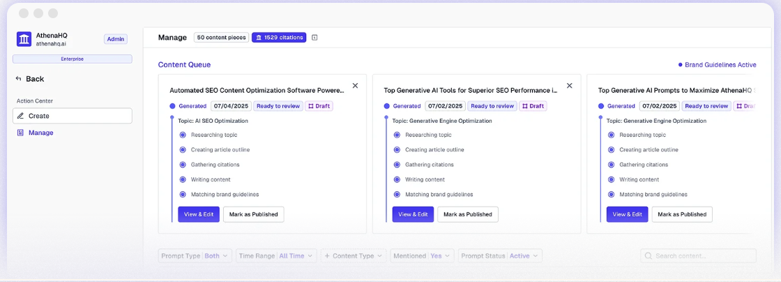This screenshot has height=282, width=781.
Task: Click View & Edit on first card
Action: 199,214
